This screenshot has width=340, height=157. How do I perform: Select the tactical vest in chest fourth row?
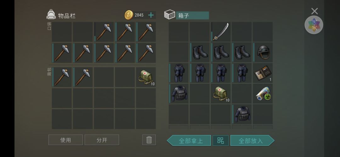[x=178, y=94]
